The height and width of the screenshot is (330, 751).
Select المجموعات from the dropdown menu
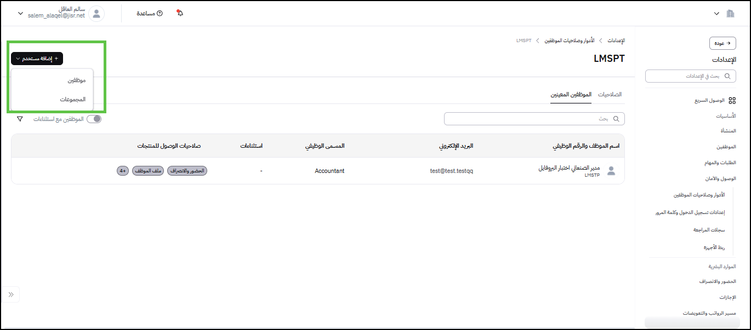73,100
